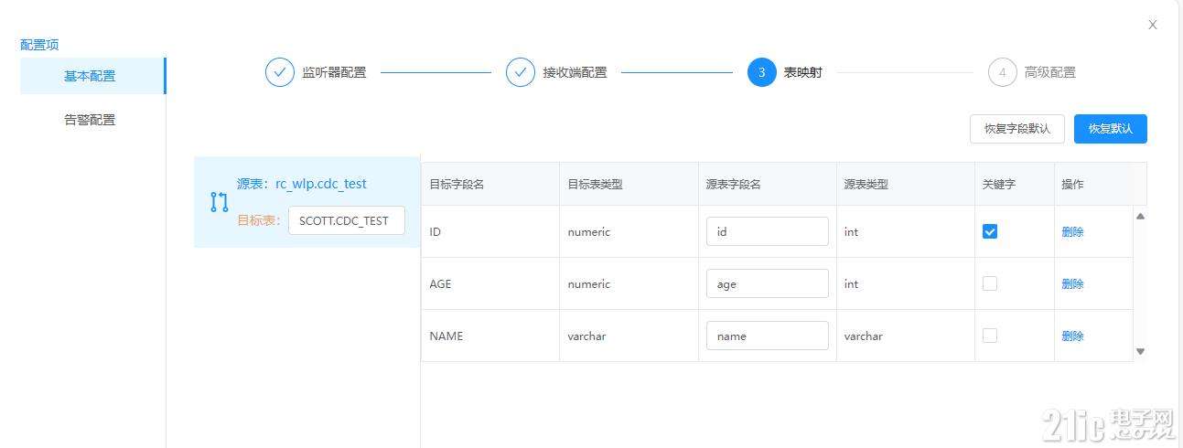The height and width of the screenshot is (448, 1183).
Task: Click the target field cell 'ID'
Action: tap(436, 232)
